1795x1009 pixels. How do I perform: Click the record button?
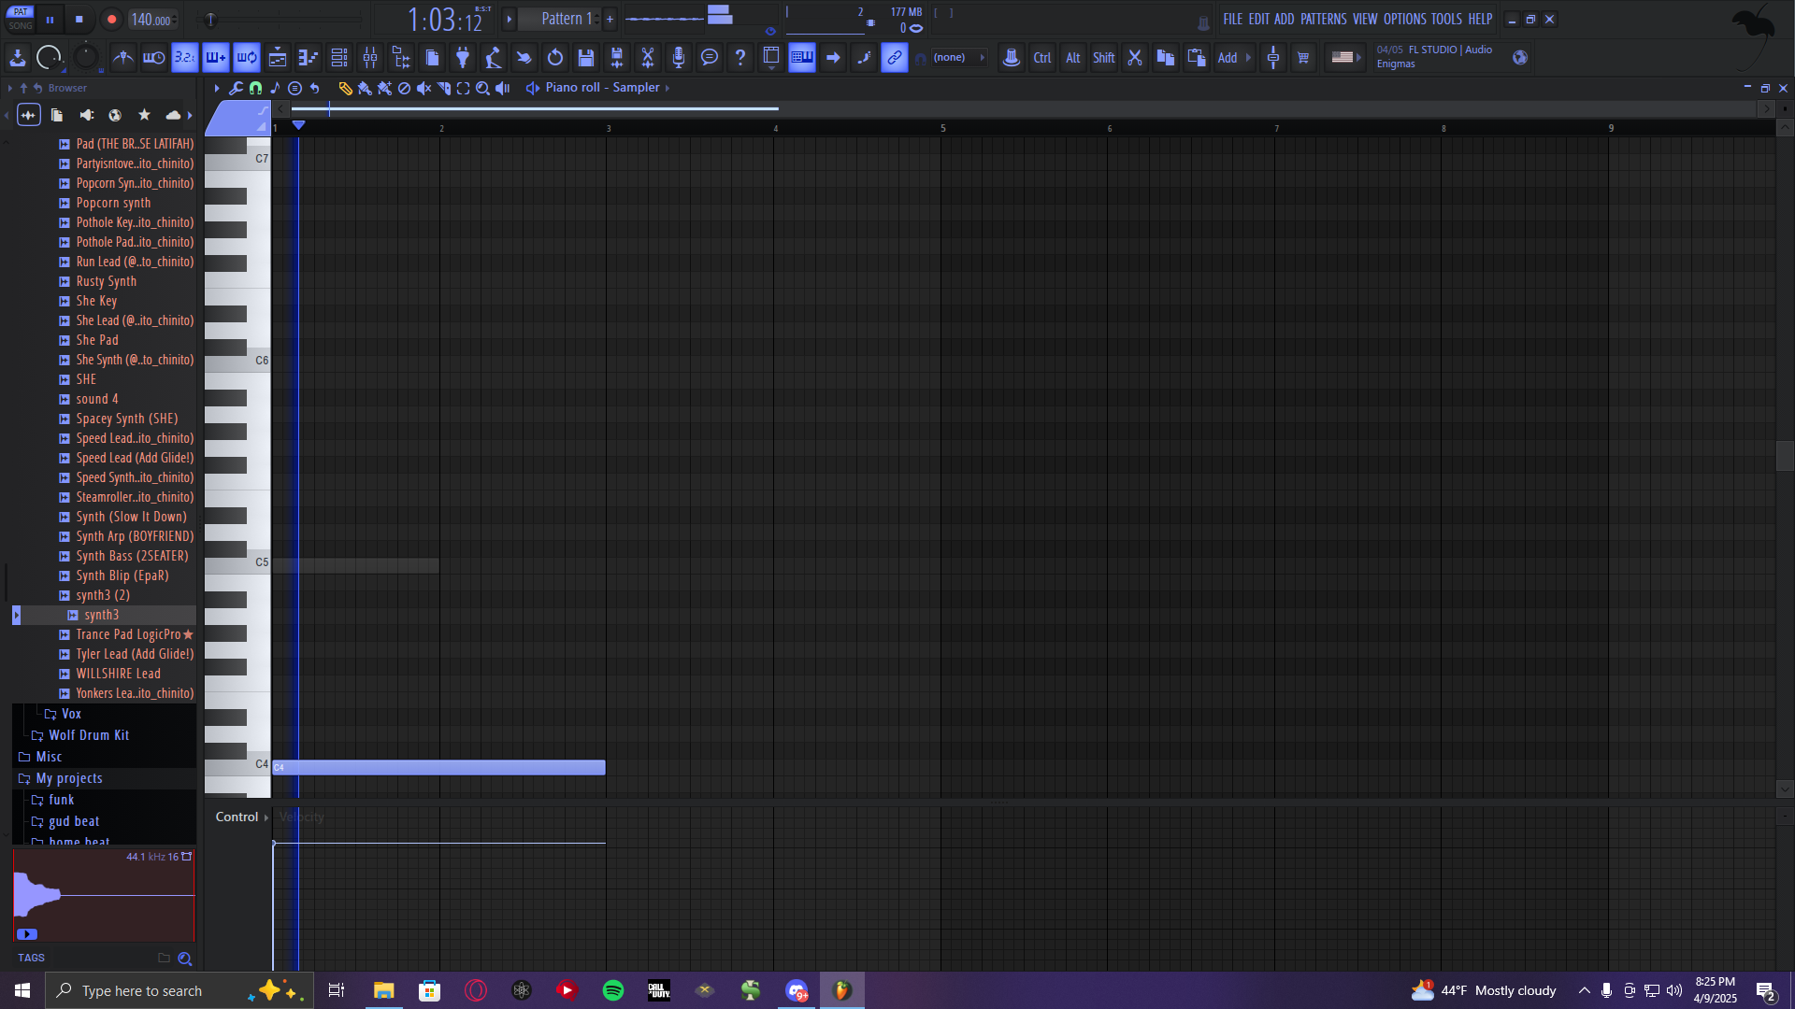coord(111,19)
